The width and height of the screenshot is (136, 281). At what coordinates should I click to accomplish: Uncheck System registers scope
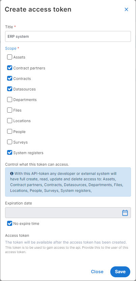tap(9, 153)
